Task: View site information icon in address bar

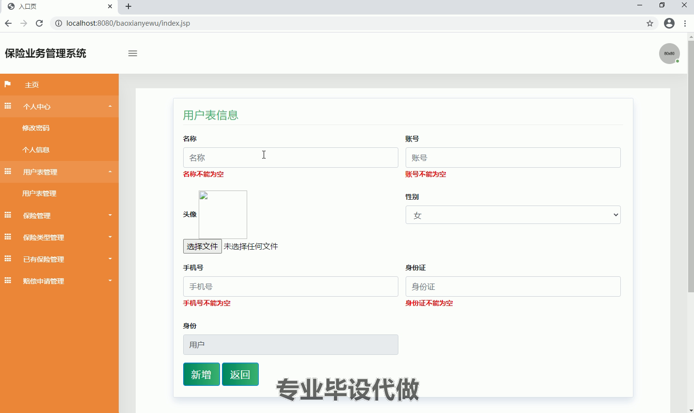Action: pos(58,23)
